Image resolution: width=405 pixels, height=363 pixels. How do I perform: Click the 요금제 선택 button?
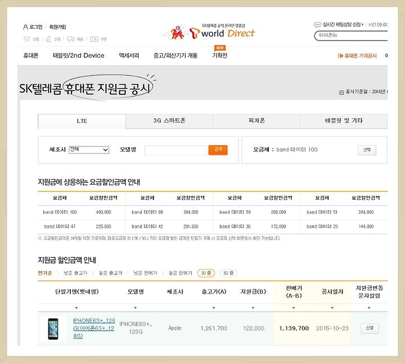367,150
